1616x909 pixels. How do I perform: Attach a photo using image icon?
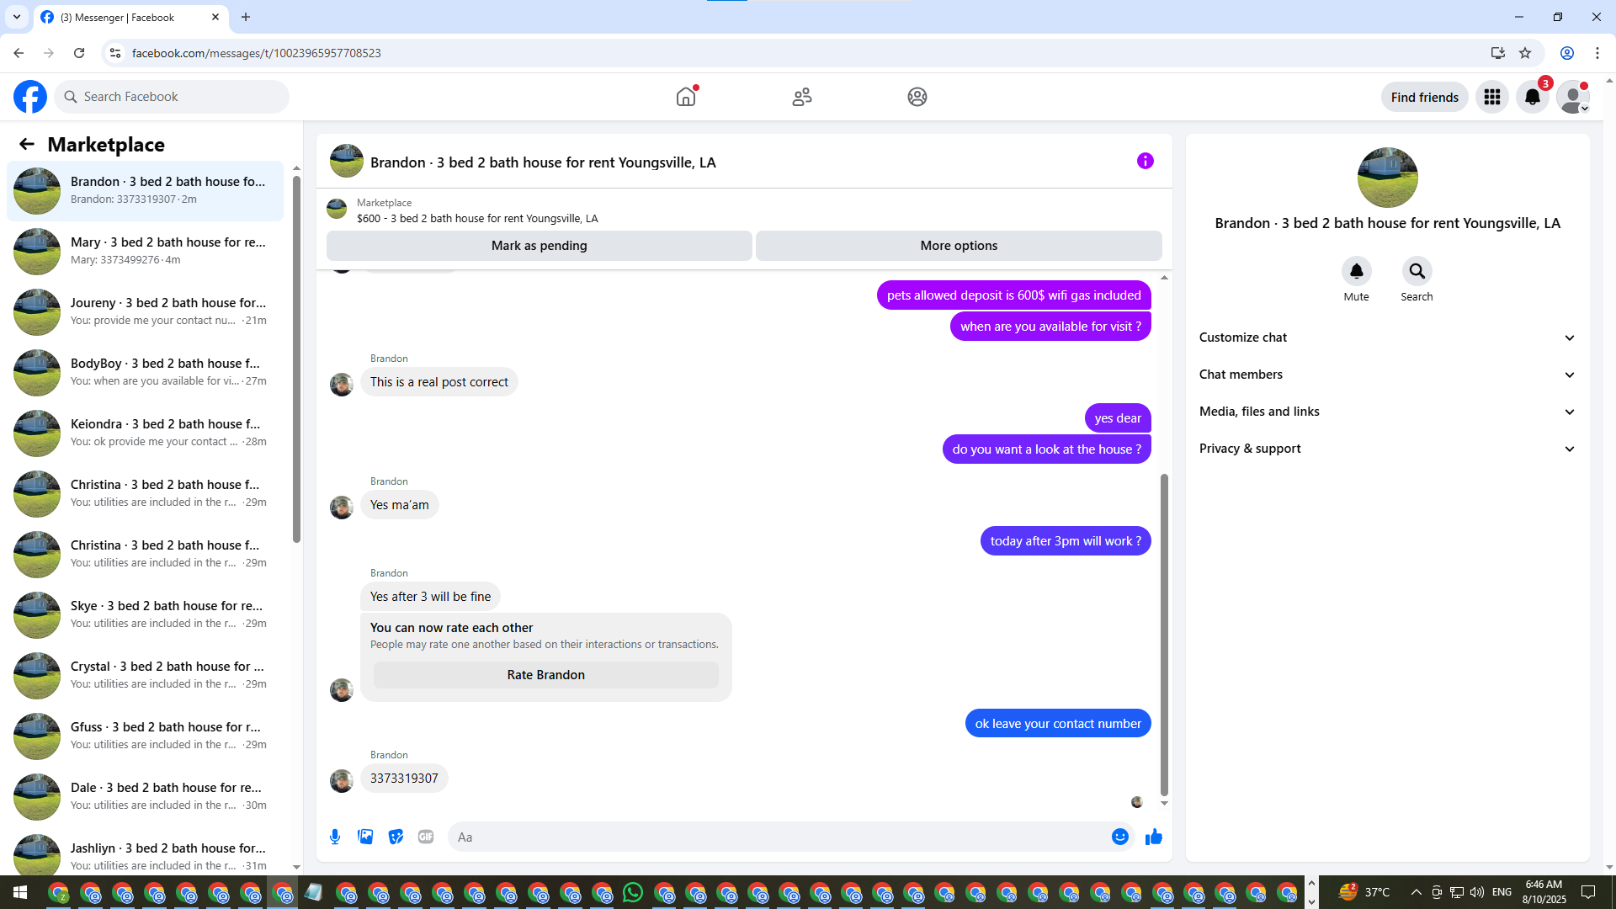pyautogui.click(x=365, y=837)
